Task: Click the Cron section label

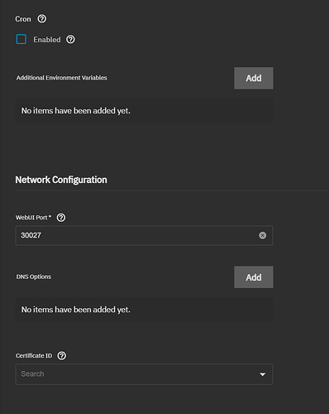Action: (x=23, y=19)
